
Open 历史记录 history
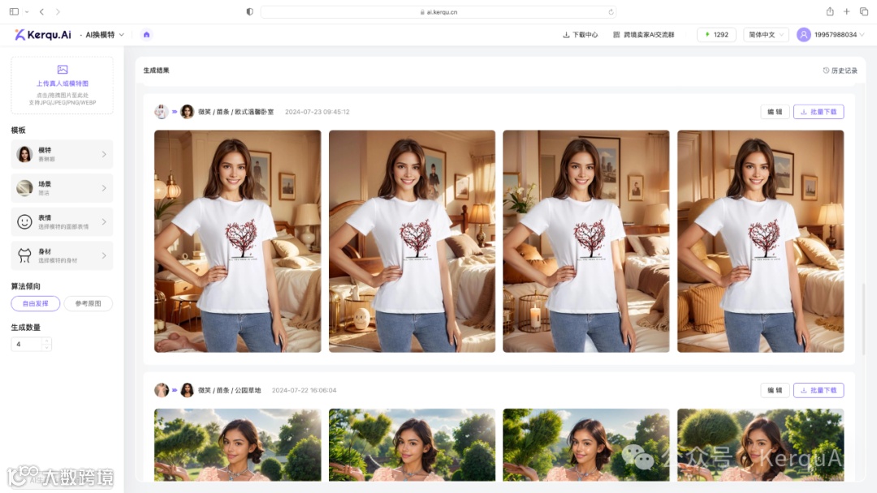coord(840,71)
